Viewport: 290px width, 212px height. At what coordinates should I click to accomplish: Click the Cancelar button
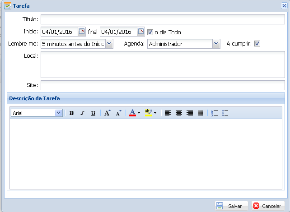pos(268,206)
